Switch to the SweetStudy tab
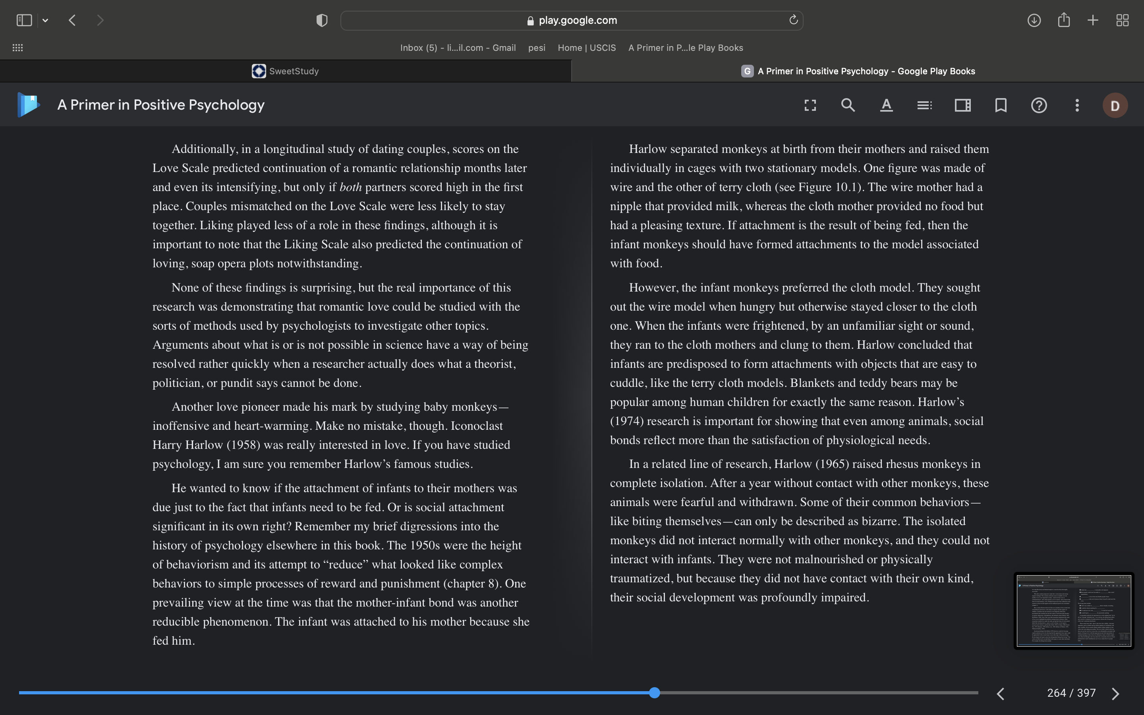 click(286, 71)
